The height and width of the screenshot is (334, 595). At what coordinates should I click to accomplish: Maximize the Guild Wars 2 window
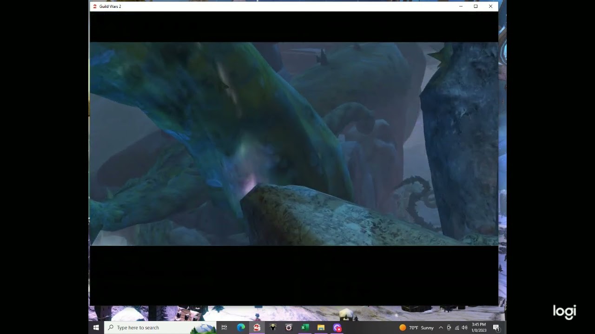coord(476,6)
